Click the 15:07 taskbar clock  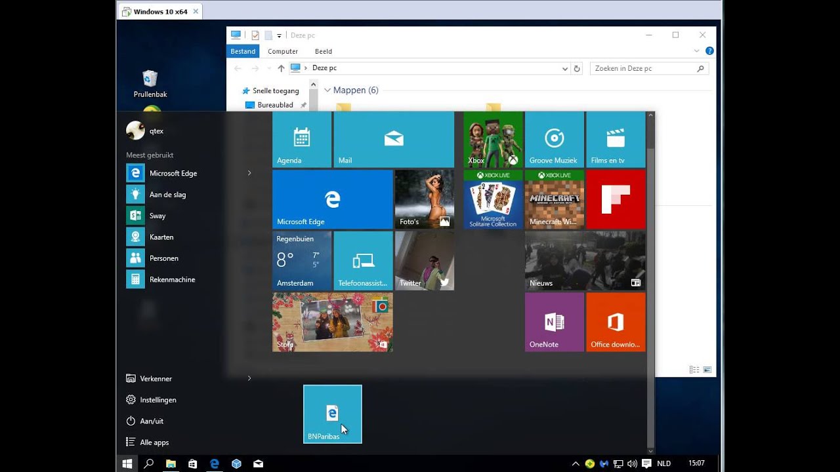point(696,463)
